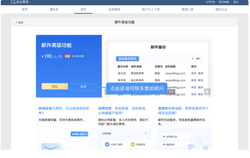Tick the checkbox for 吴小浩 row
The image size is (250, 158).
pyautogui.click(x=115, y=73)
